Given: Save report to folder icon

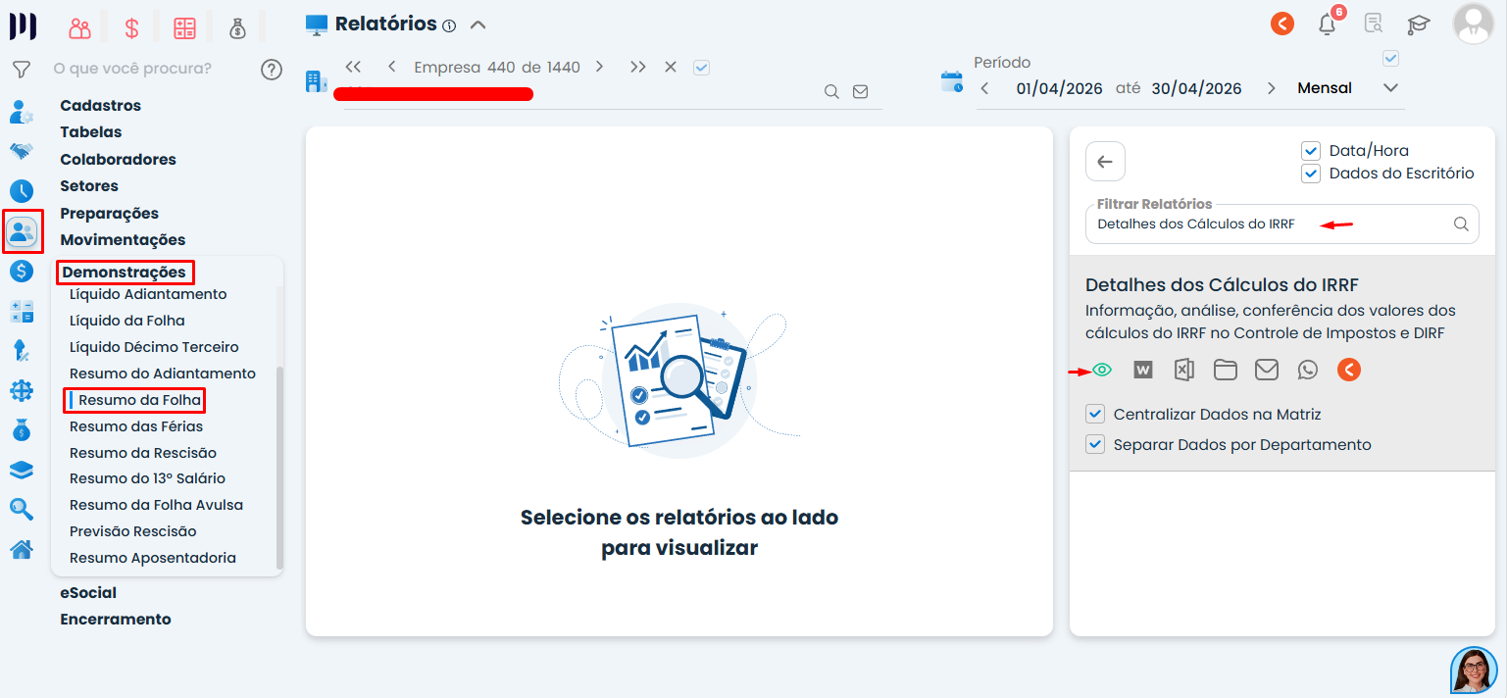Looking at the screenshot, I should click(x=1226, y=370).
